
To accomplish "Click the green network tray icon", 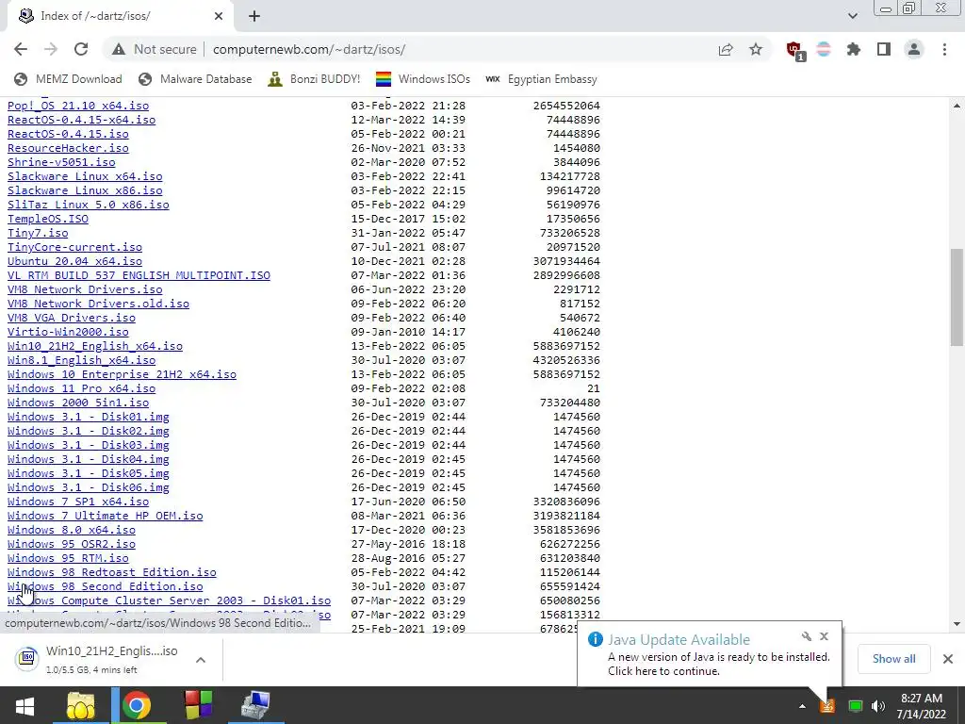I will [x=856, y=706].
